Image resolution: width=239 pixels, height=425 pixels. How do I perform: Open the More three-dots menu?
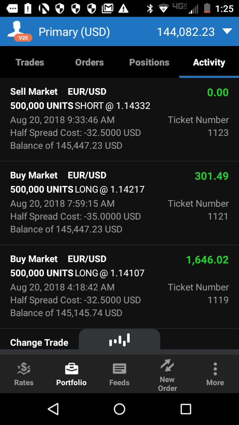click(x=215, y=369)
